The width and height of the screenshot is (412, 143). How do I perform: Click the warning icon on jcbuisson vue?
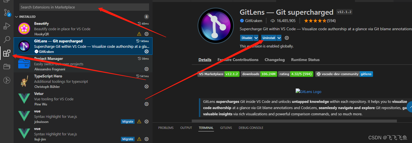139,122
